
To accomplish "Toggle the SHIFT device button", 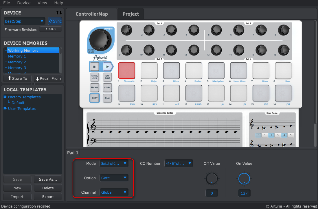I will click(x=95, y=98).
